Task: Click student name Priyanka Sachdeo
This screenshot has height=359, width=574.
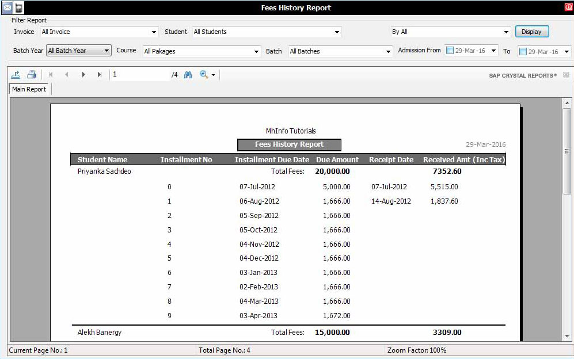Action: [x=104, y=171]
